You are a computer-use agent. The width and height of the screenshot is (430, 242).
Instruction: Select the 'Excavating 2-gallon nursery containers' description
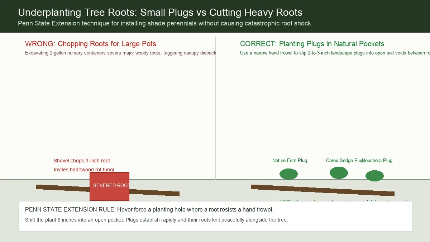(121, 53)
